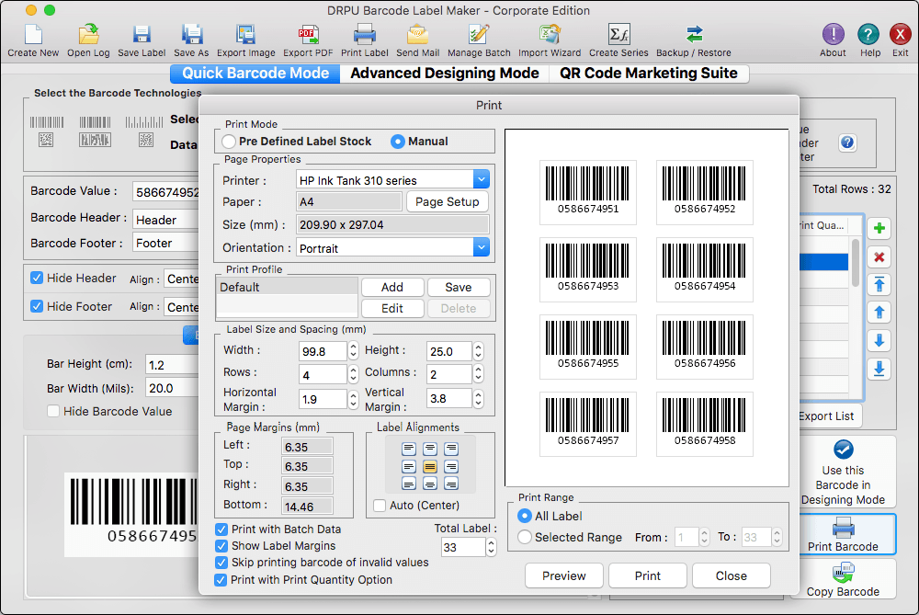
Task: Open the Printer dropdown
Action: pos(482,179)
